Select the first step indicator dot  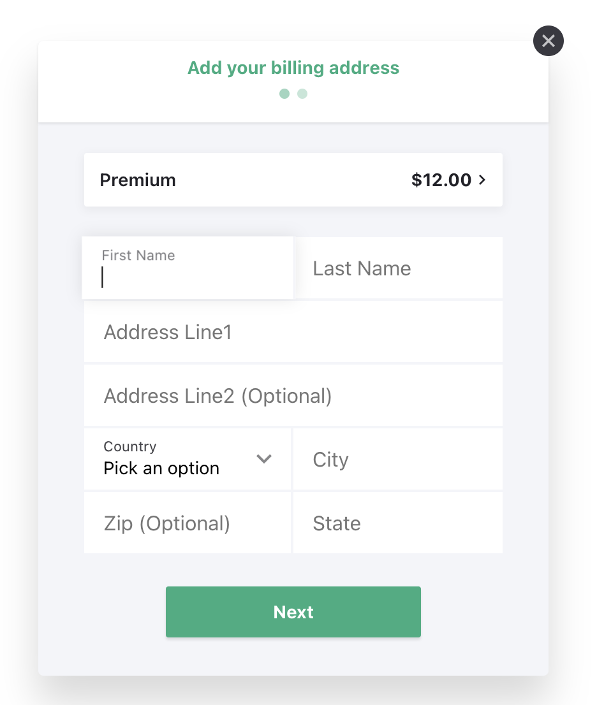pyautogui.click(x=284, y=94)
